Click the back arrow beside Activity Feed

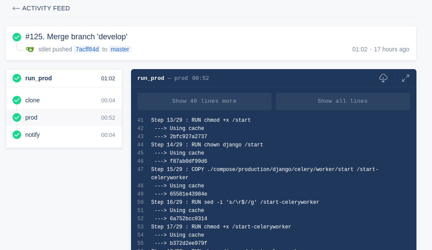coord(16,8)
